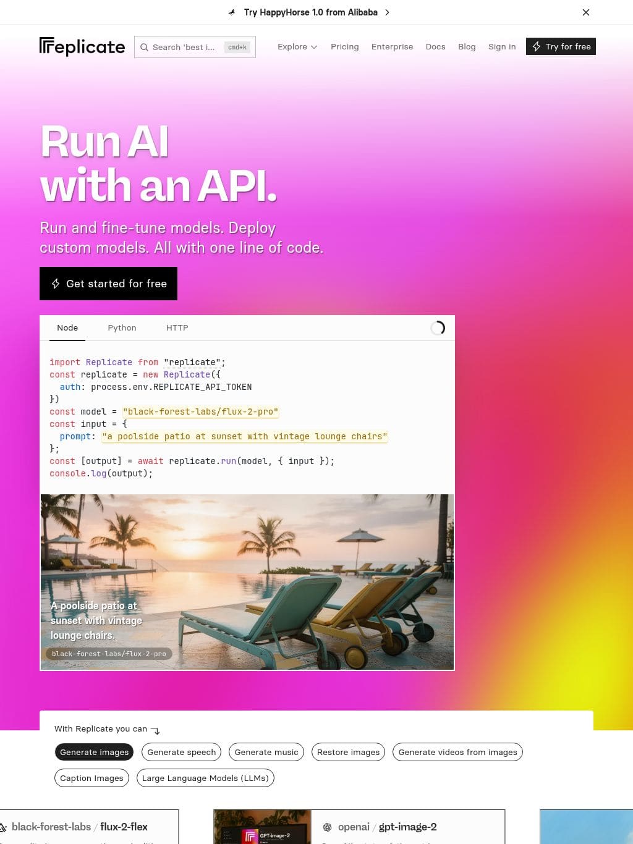
Task: Select the Generate videos from images pill
Action: tap(457, 752)
